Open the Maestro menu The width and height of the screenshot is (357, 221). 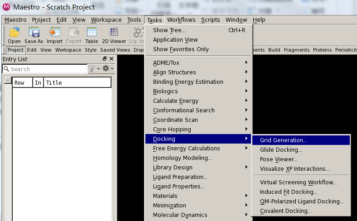[x=15, y=20]
